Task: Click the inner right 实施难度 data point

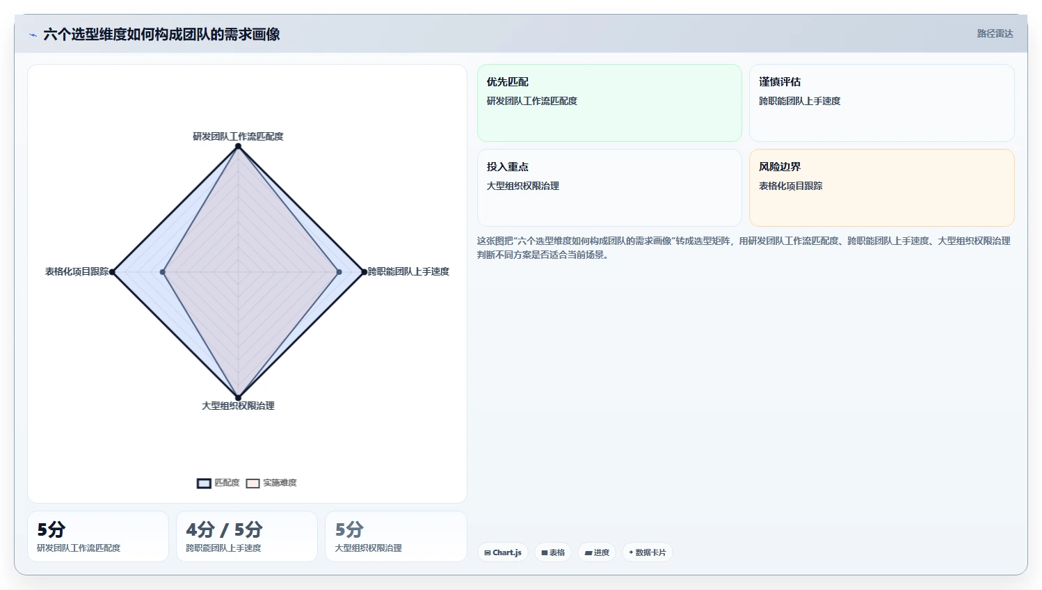Action: coord(339,272)
